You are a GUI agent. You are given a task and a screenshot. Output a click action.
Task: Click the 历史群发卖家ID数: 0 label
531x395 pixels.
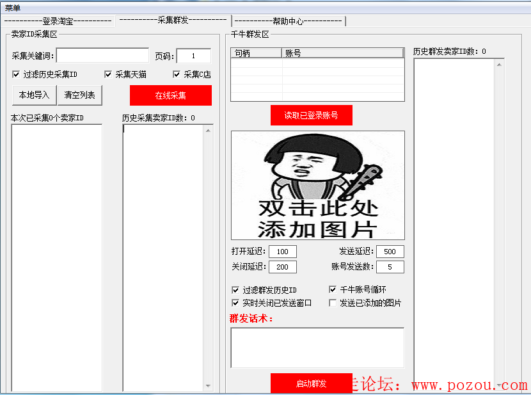(x=450, y=51)
